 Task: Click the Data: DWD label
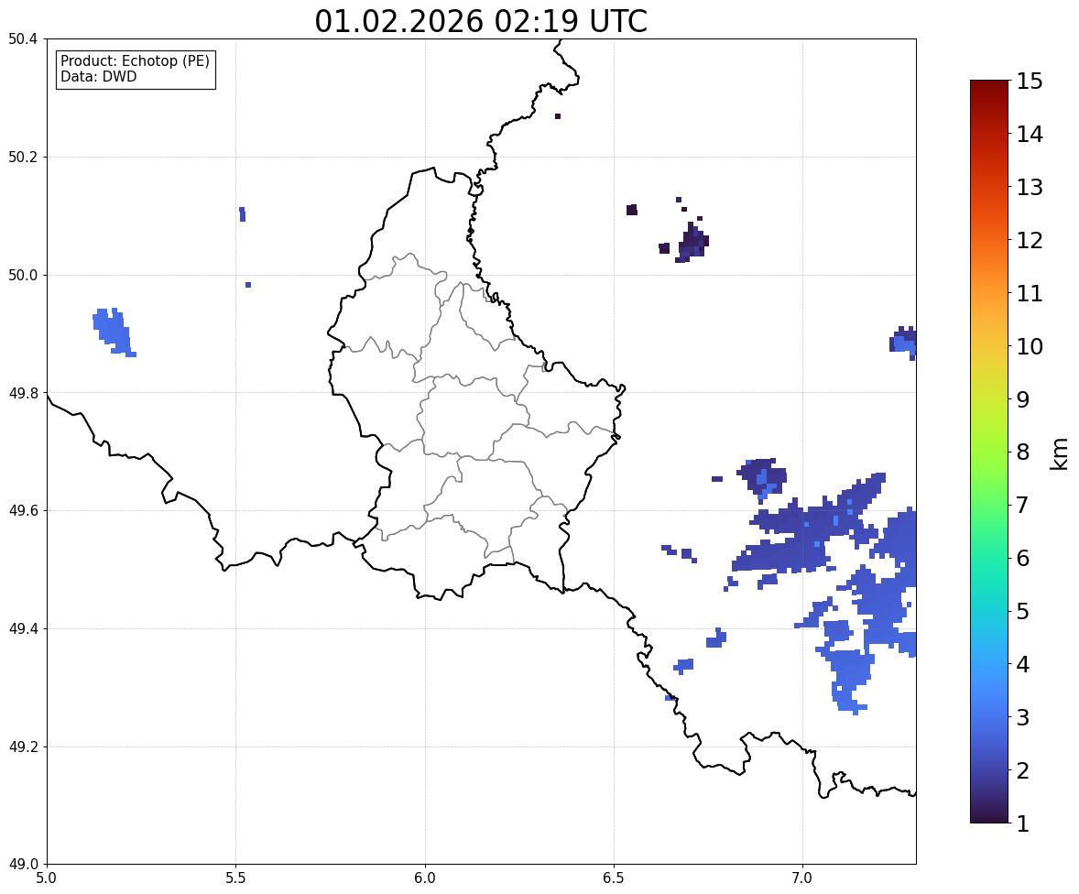point(98,76)
